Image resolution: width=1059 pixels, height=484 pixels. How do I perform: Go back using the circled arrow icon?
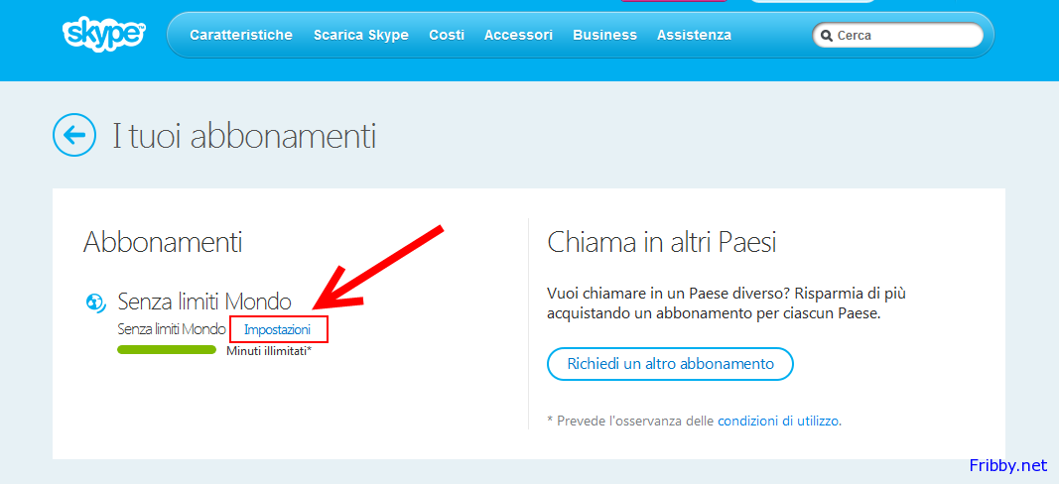[x=74, y=135]
